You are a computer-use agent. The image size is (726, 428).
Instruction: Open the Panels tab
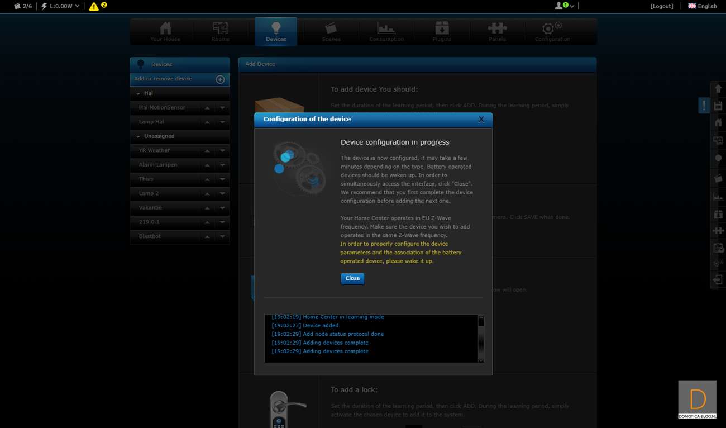point(497,32)
